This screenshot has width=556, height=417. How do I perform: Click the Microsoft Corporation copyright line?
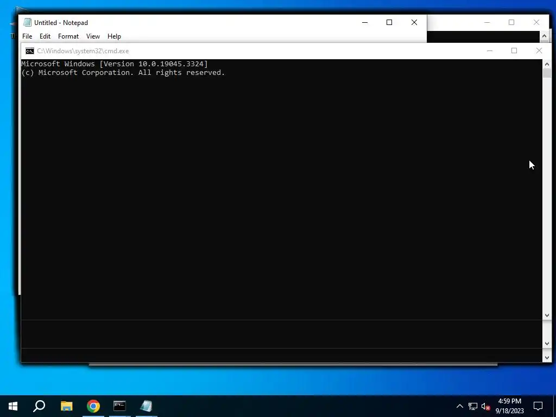123,72
